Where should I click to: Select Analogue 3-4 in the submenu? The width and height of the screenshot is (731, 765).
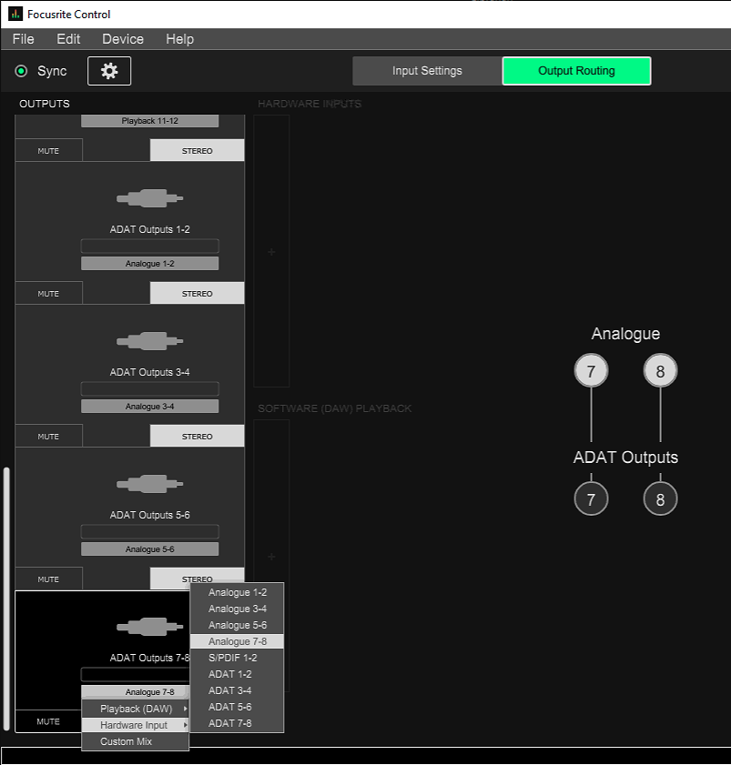coord(237,609)
